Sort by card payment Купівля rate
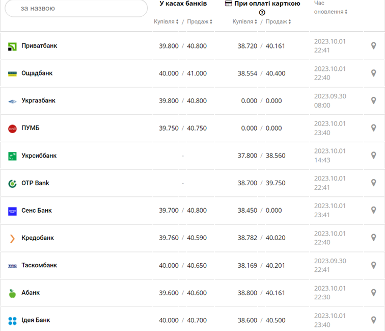Viewport: 385px width, 331px height. 245,22
